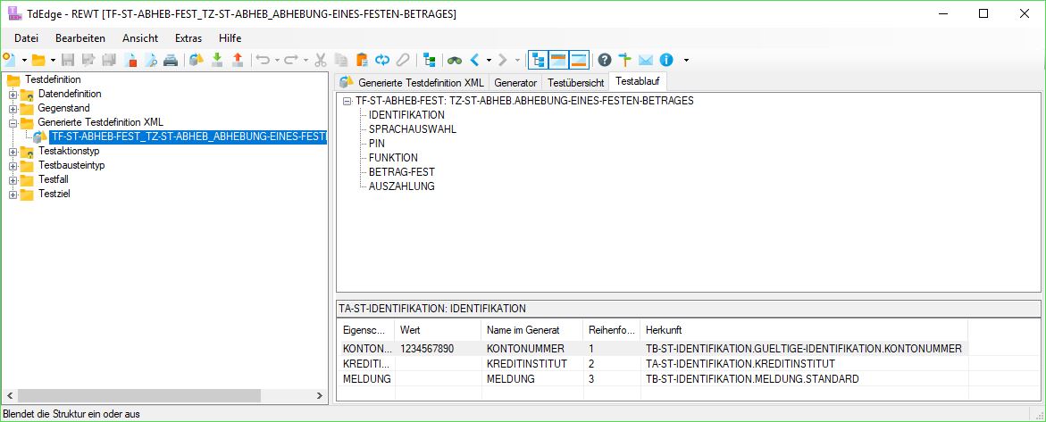Screen dimensions: 1046x422
Task: Click the green download arrow icon
Action: pos(217,60)
